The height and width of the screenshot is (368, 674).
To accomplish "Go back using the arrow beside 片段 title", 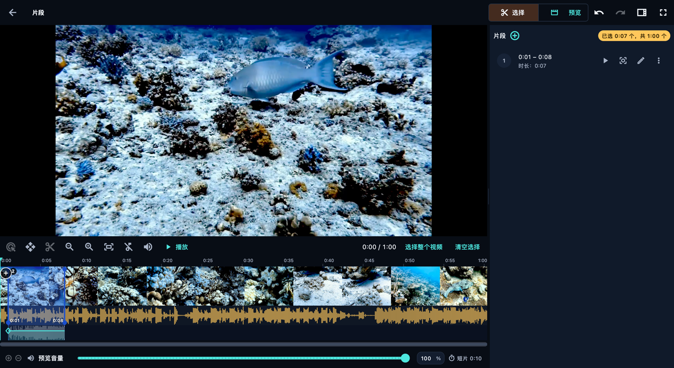I will pos(12,12).
